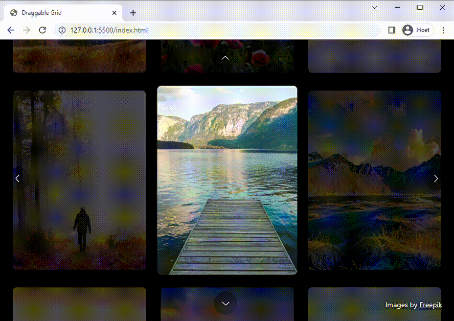Image resolution: width=454 pixels, height=321 pixels.
Task: Open the Freepik link
Action: pos(431,305)
